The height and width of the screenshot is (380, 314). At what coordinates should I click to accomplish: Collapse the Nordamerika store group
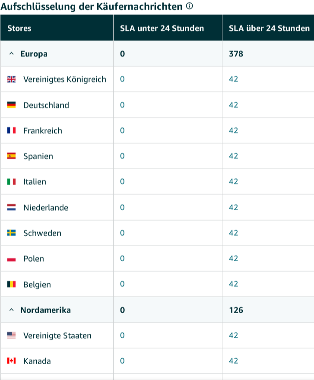point(11,310)
